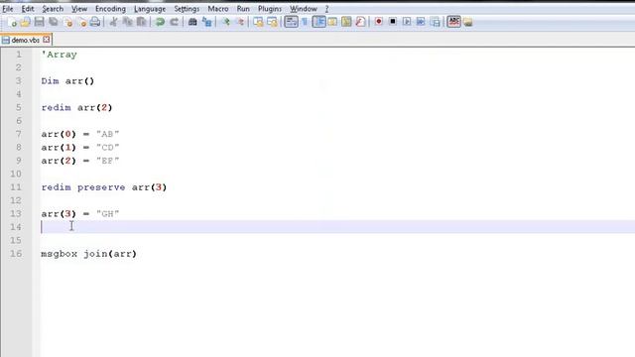Toggle Show all characters pilcrow icon
The width and height of the screenshot is (635, 357).
pyautogui.click(x=305, y=22)
